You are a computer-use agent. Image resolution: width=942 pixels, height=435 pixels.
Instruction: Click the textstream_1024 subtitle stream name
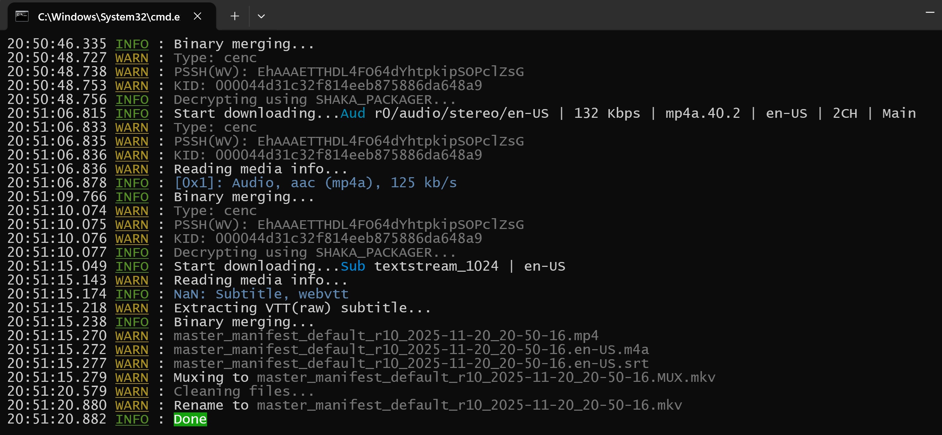coord(436,266)
